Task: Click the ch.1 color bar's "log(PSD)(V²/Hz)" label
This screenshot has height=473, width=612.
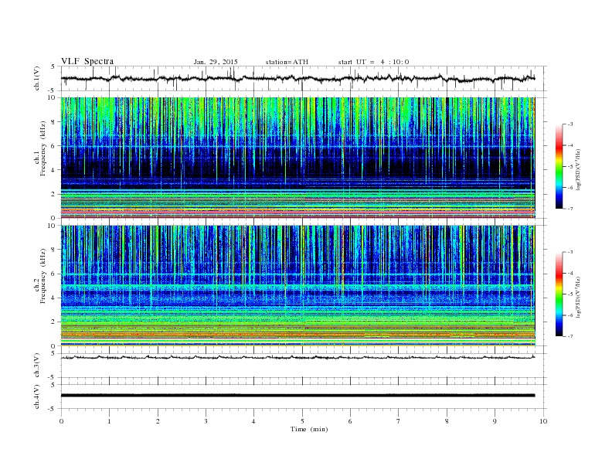Action: tap(578, 169)
